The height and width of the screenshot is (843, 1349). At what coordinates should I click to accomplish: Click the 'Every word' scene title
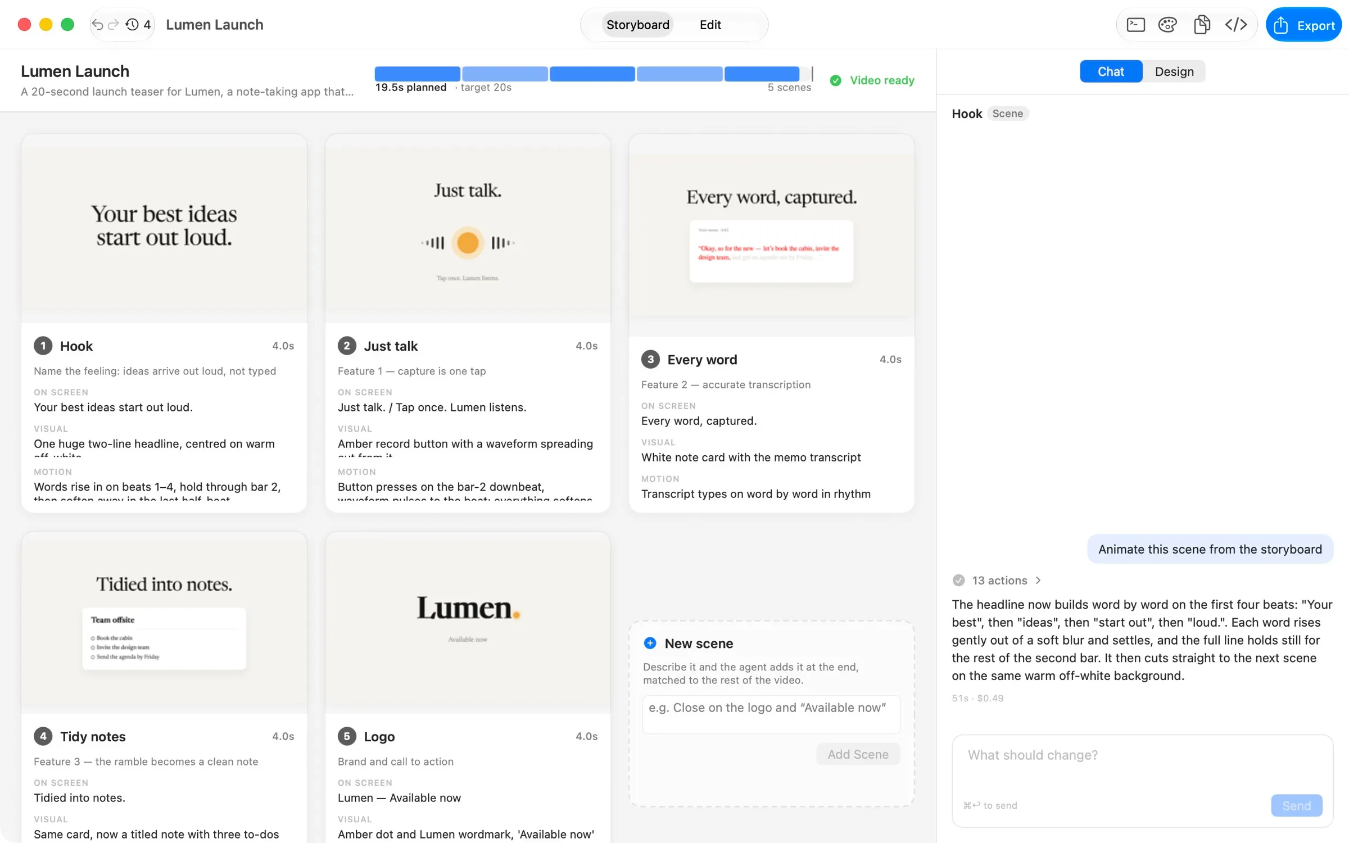[x=702, y=359]
